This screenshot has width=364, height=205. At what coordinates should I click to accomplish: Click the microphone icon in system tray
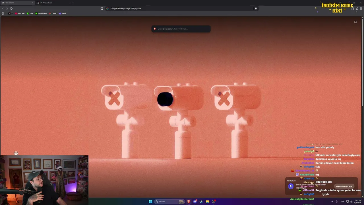pos(337,202)
